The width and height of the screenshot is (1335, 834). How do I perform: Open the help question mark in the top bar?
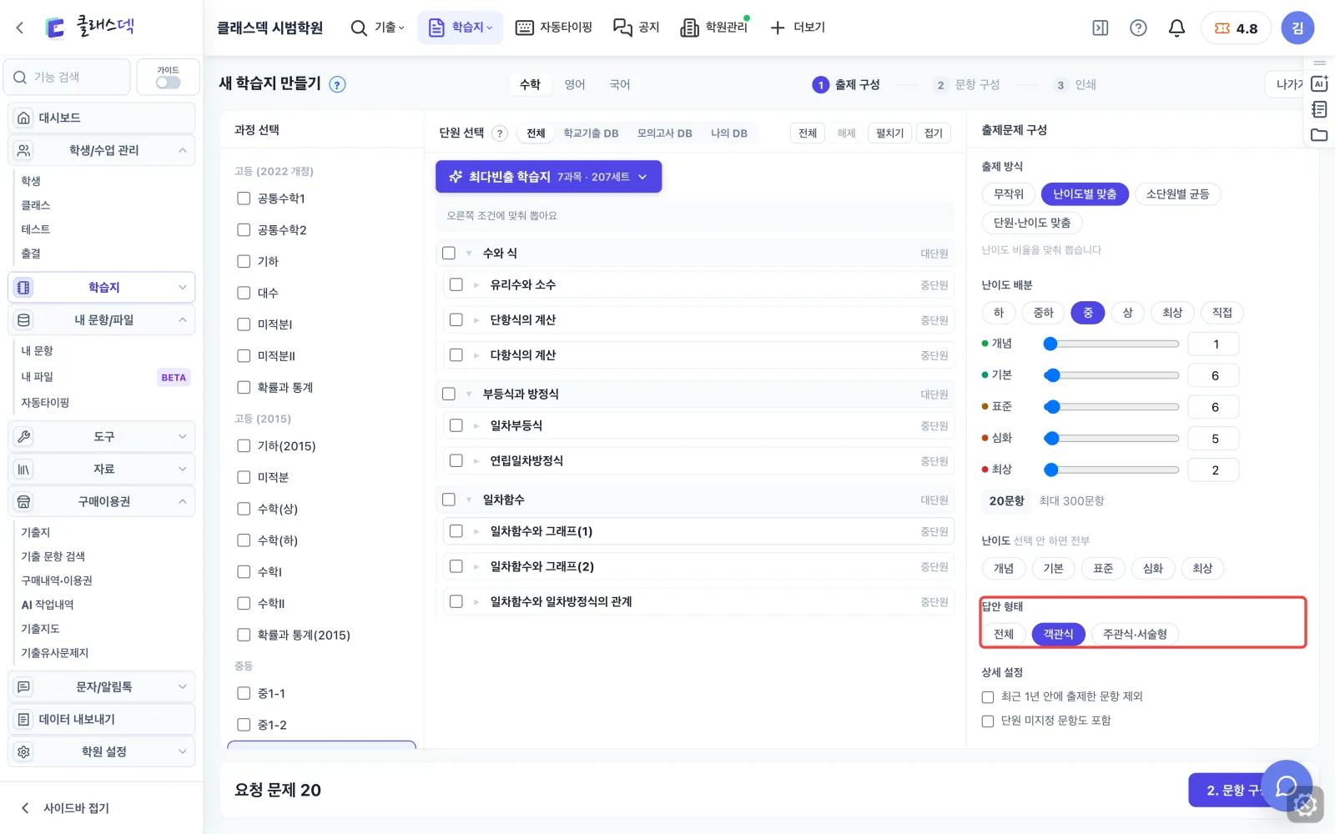pyautogui.click(x=1138, y=28)
